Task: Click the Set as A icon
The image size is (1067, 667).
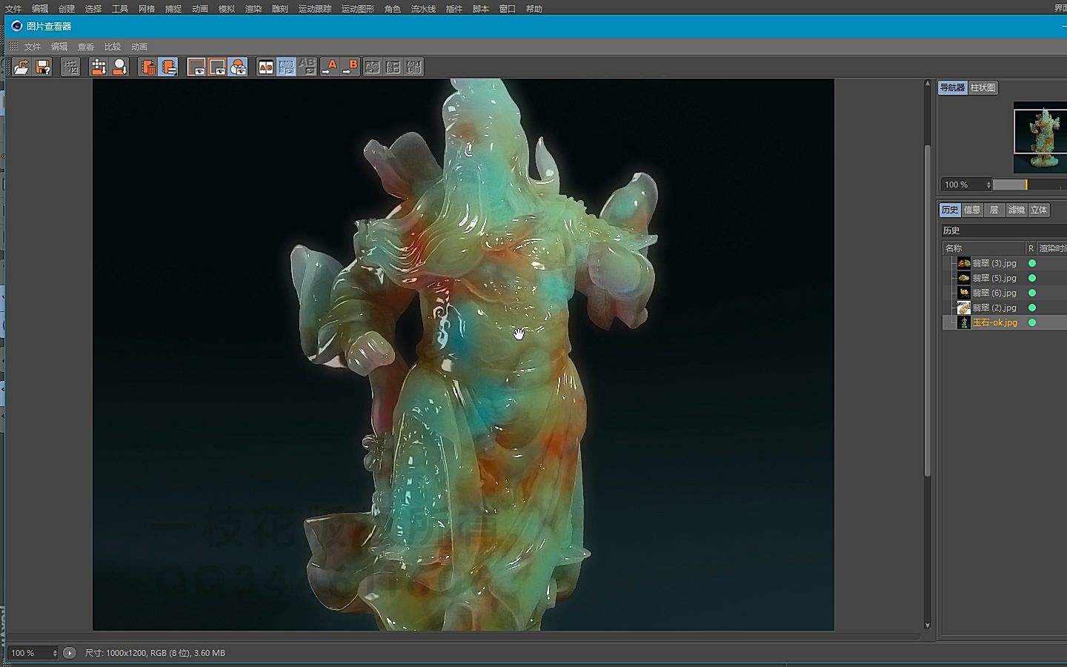Action: tap(329, 67)
